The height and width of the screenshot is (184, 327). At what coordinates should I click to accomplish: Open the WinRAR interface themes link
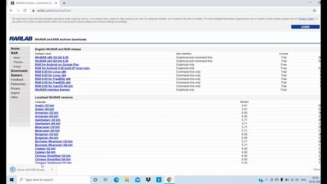[52, 89]
